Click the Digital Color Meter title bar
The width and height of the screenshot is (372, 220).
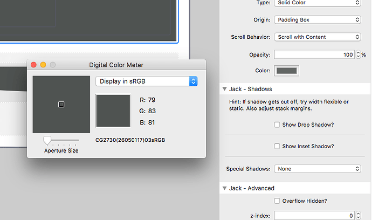coord(116,65)
